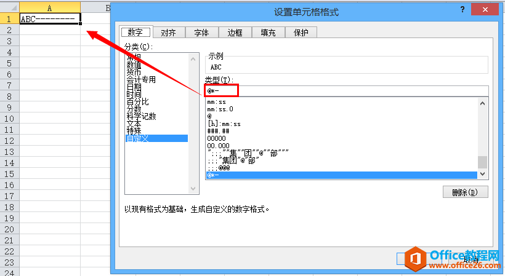Choose the [h]:mm:ss format entry
This screenshot has width=505, height=276.
click(x=341, y=124)
